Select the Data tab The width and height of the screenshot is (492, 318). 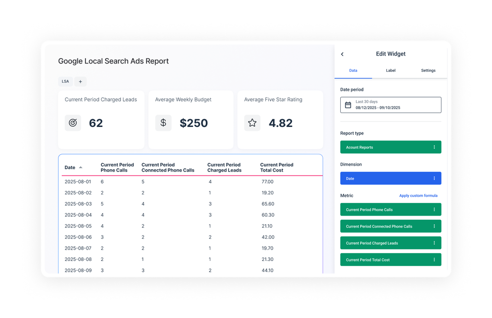point(353,70)
